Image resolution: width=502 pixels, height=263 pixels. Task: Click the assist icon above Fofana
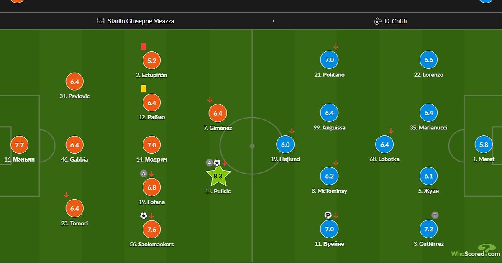143,173
